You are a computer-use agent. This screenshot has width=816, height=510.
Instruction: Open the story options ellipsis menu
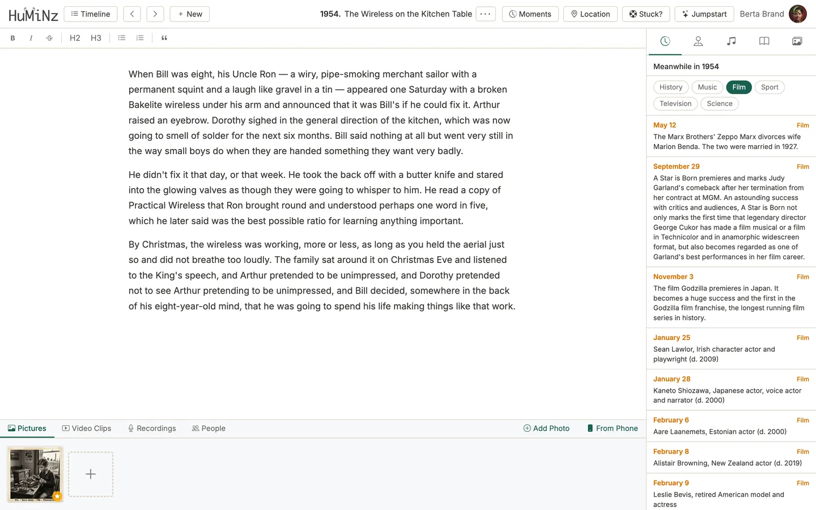coord(486,14)
